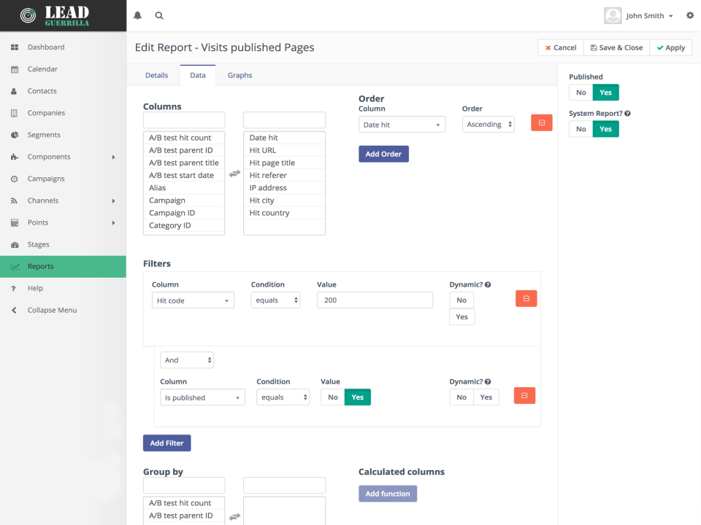
Task: Delete the Is published filter row
Action: 524,396
